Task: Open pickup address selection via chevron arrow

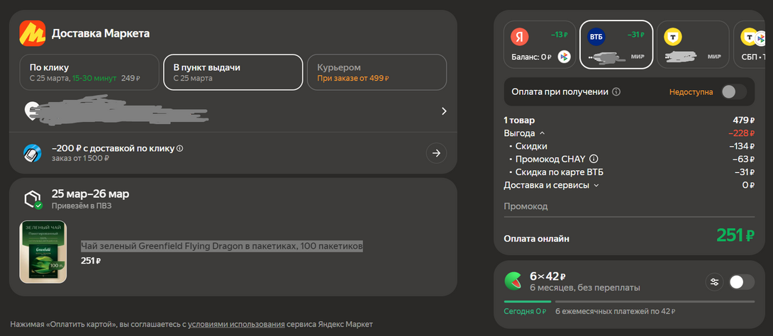Action: (x=444, y=111)
